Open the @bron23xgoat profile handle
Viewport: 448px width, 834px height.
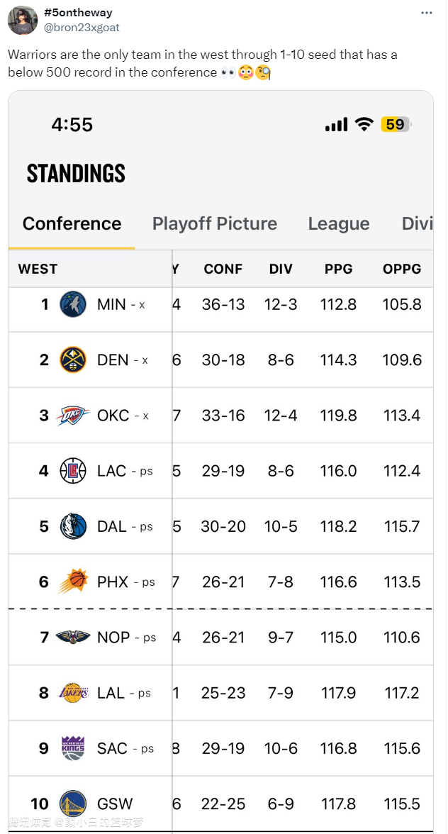click(82, 28)
